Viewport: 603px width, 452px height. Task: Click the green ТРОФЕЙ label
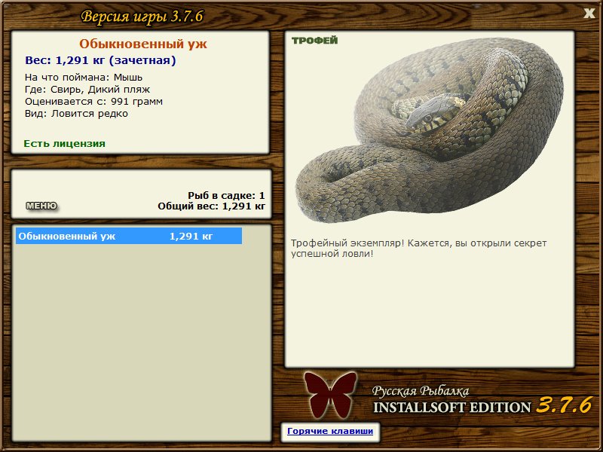314,41
